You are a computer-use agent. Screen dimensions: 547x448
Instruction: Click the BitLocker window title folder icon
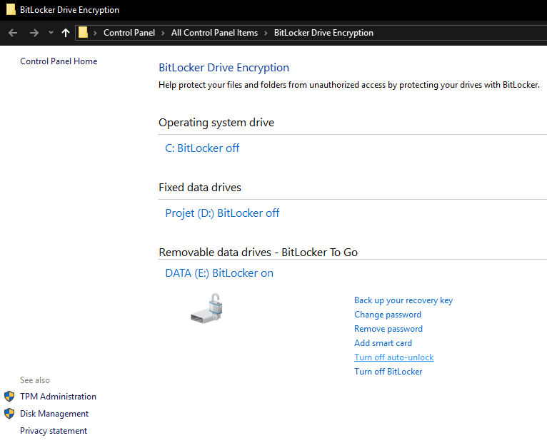11,9
